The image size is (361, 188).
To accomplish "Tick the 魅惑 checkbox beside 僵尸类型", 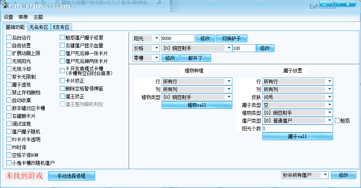I will pyautogui.click(x=337, y=121).
